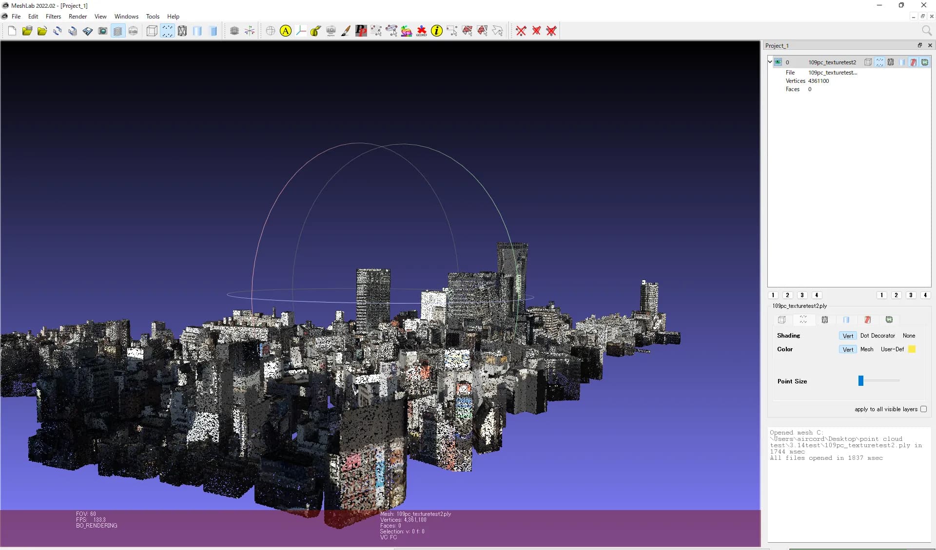Set Color mode to Mesh
Image resolution: width=936 pixels, height=550 pixels.
point(866,349)
